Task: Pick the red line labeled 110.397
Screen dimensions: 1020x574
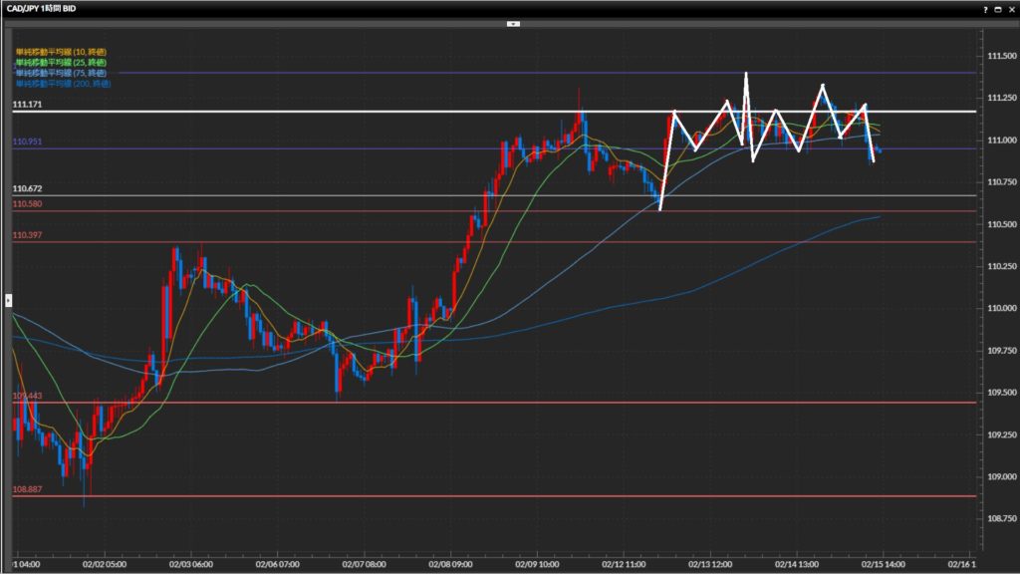Action: [x=299, y=242]
